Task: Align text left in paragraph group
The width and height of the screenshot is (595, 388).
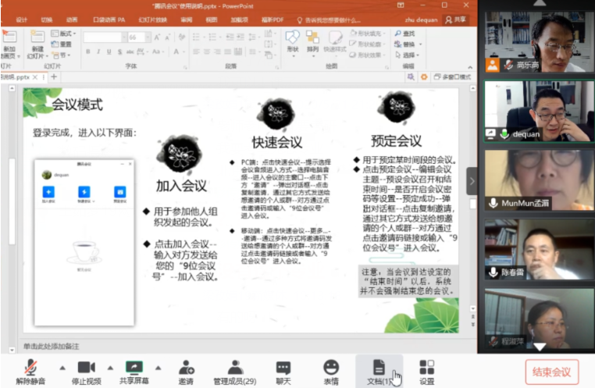Action: tap(196, 52)
